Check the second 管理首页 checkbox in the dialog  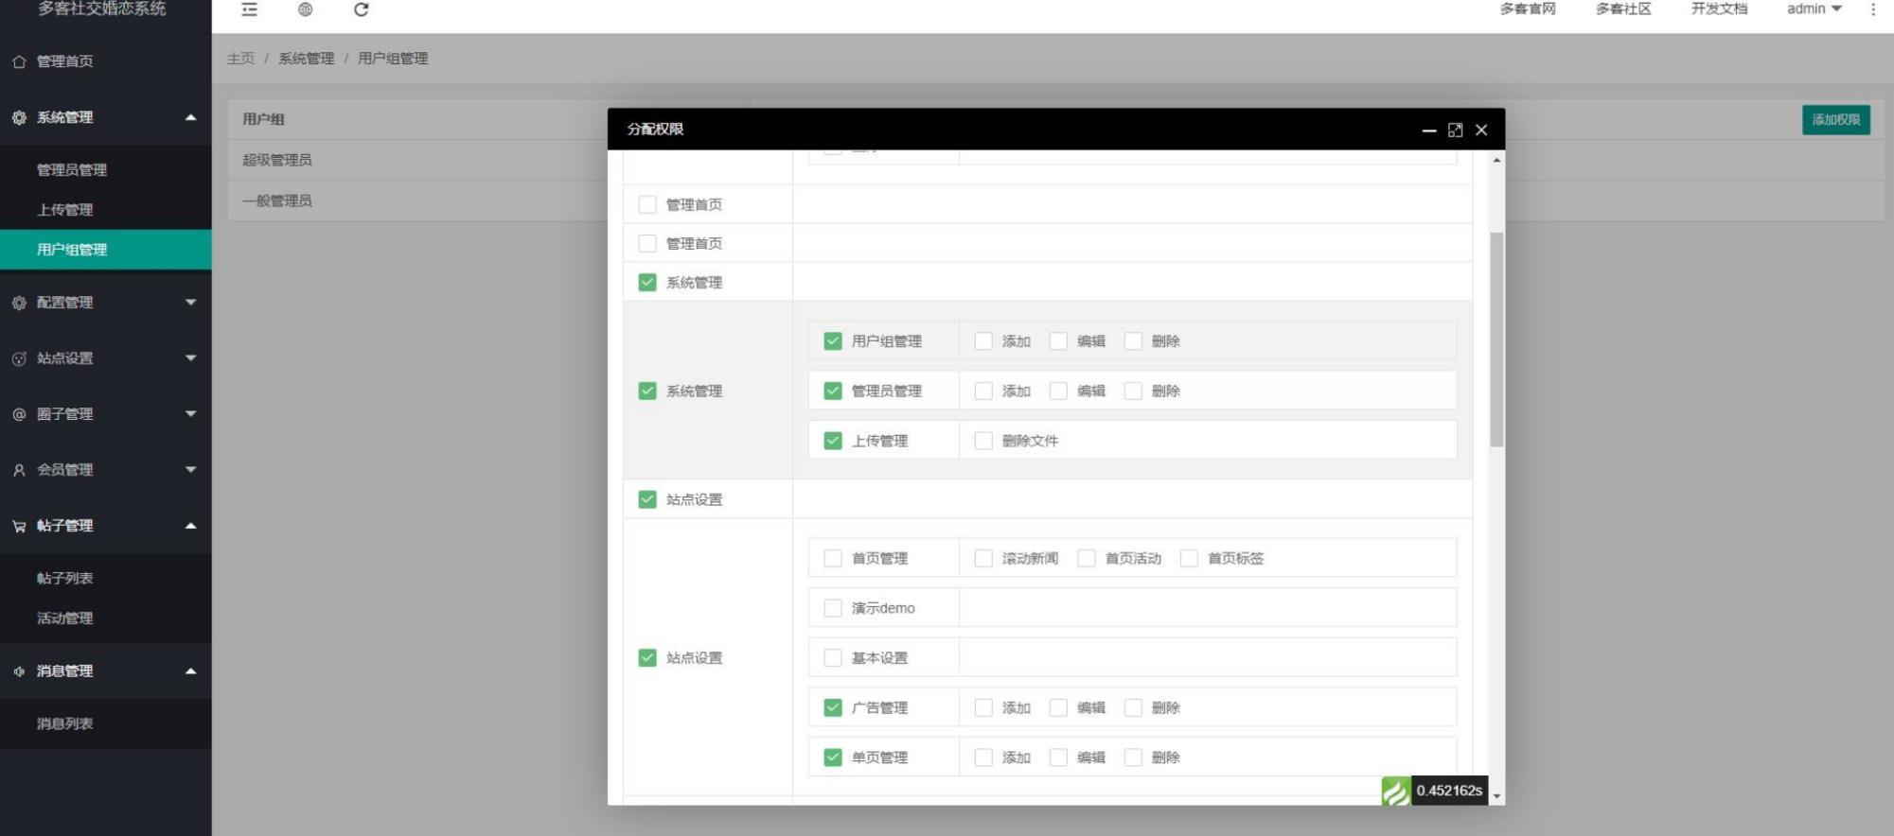(x=647, y=243)
